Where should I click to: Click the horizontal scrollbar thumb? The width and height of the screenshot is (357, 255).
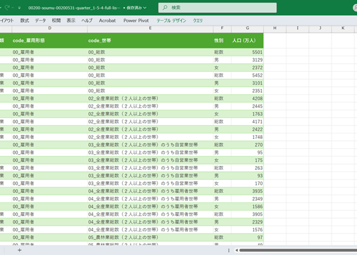coord(298,250)
